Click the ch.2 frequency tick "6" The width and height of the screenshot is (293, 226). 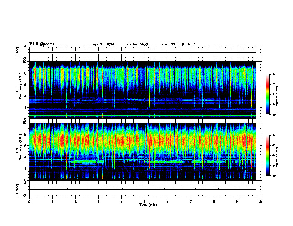tap(26, 146)
